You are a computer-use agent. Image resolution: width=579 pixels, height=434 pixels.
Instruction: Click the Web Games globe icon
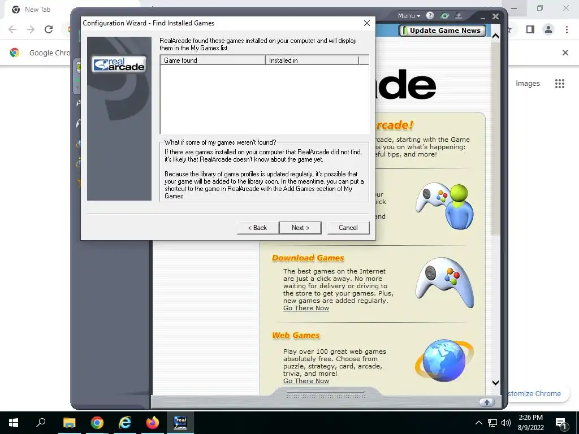444,360
